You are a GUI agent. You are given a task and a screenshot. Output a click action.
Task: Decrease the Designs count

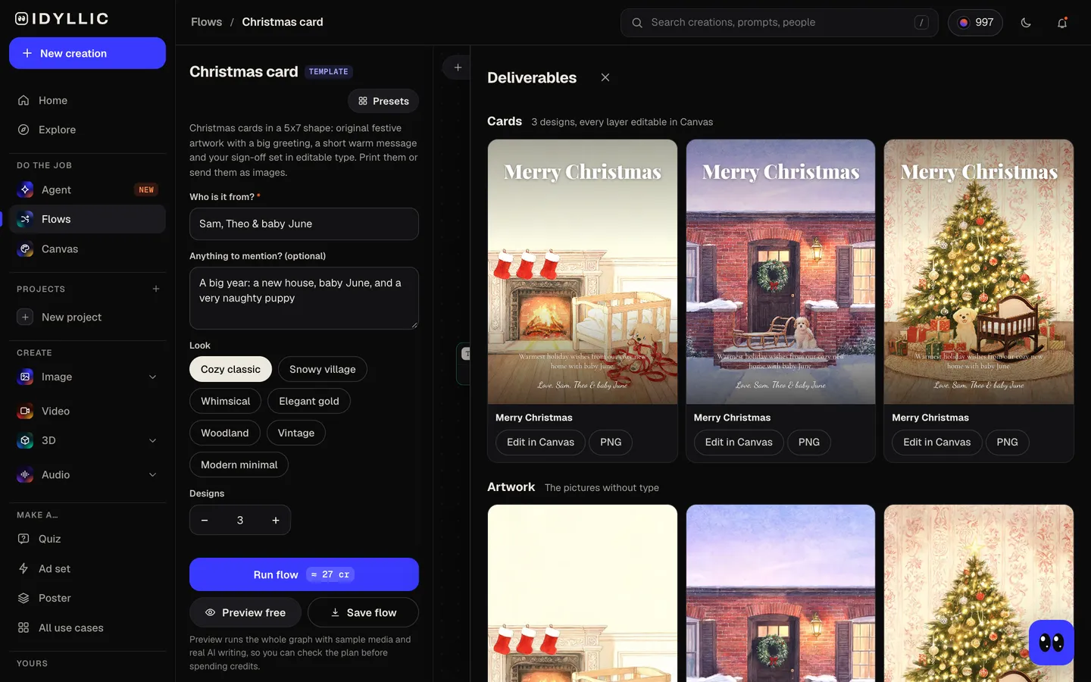pyautogui.click(x=205, y=520)
